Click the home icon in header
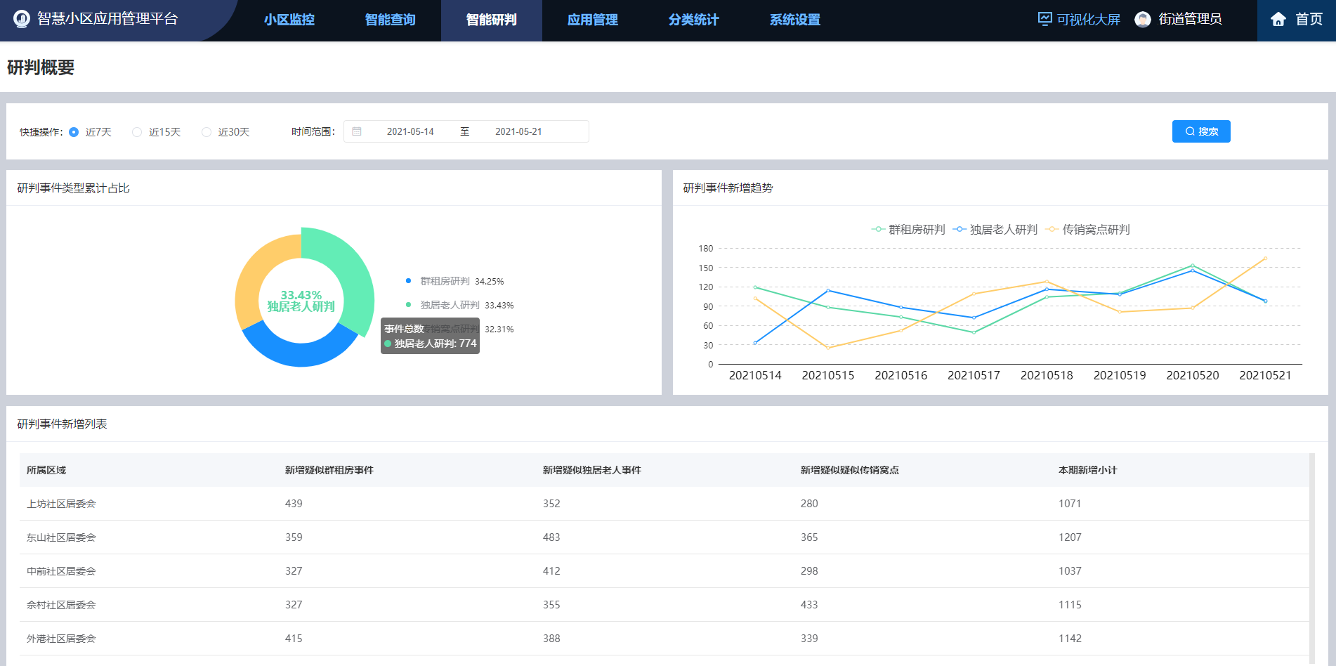 (x=1278, y=20)
